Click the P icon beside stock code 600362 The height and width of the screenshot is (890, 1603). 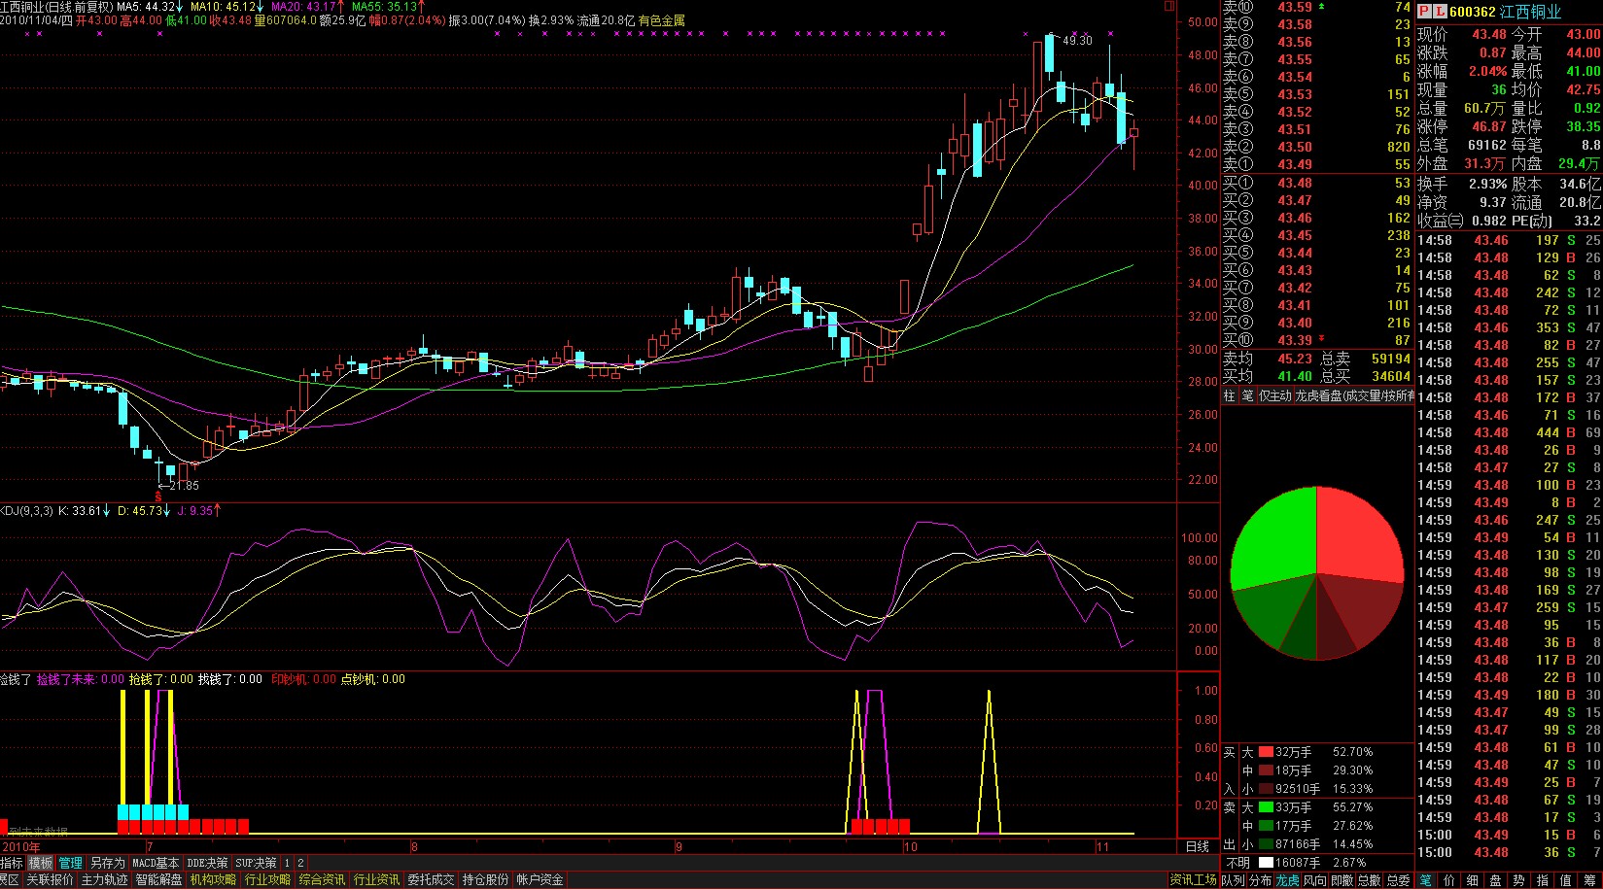1424,12
